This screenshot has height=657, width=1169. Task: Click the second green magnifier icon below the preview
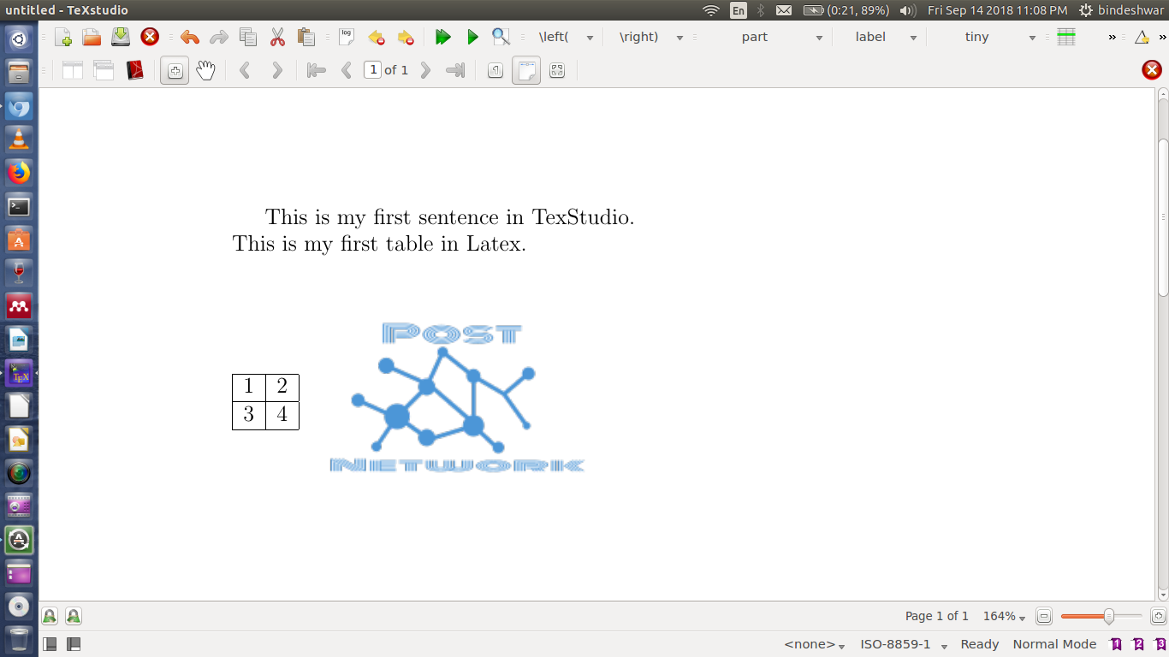[74, 616]
